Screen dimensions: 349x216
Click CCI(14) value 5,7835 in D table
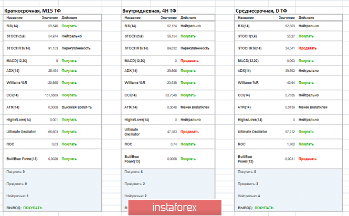290,95
